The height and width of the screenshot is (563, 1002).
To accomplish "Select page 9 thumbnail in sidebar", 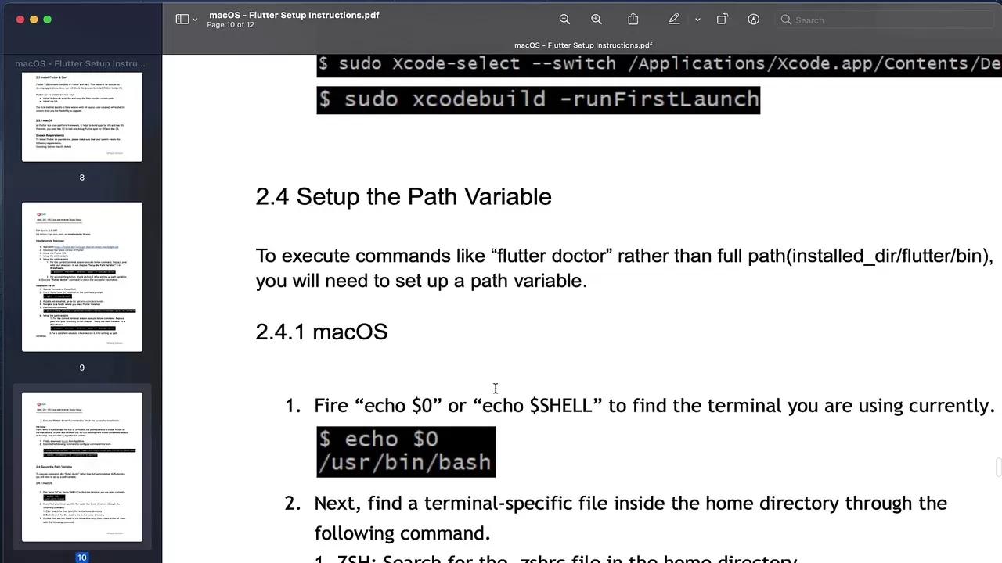I will [82, 277].
